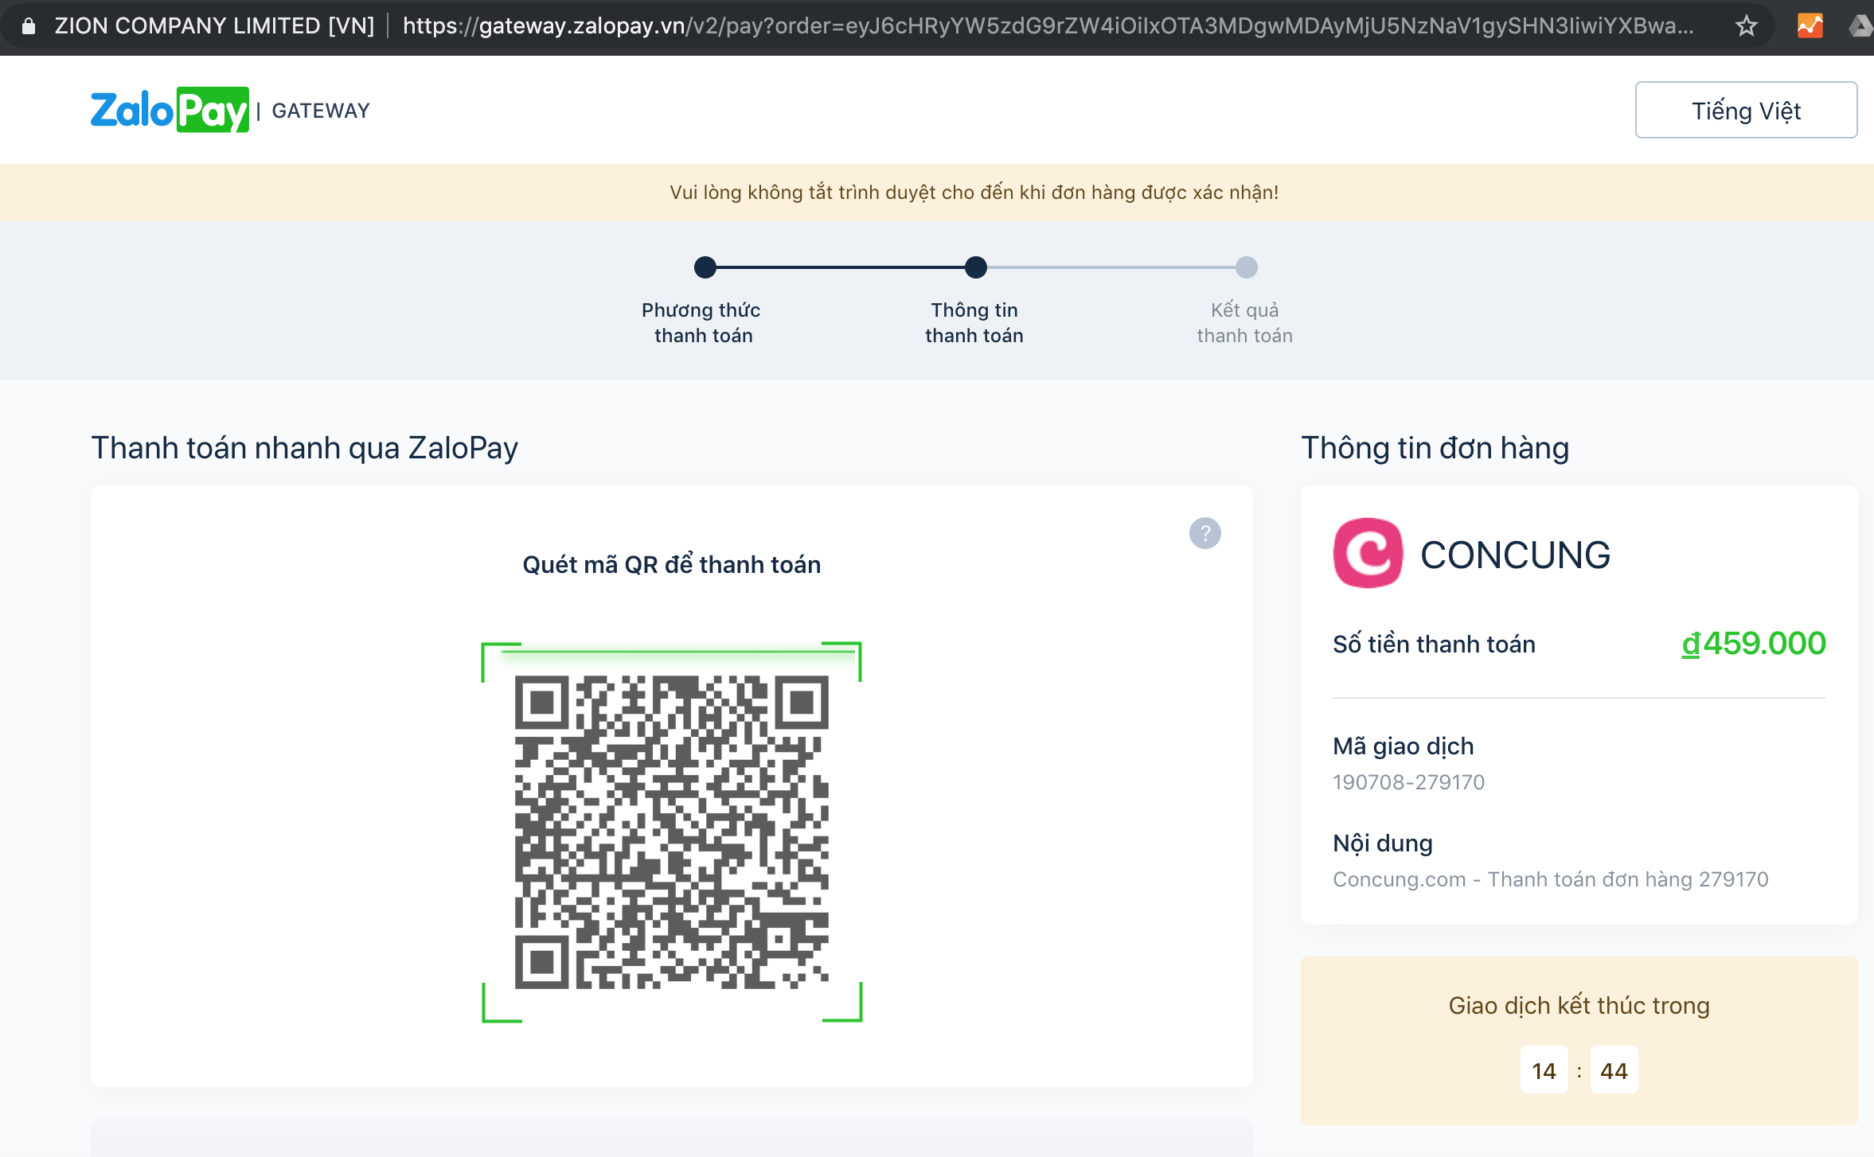Open the Tiếng Việt language selector
Viewport: 1874px width, 1157px height.
[x=1746, y=110]
